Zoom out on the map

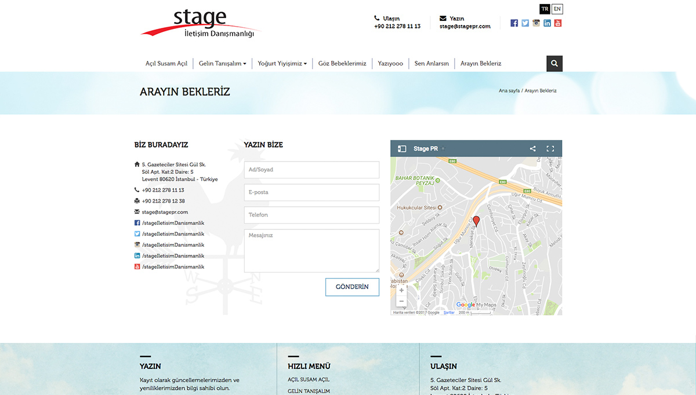401,301
